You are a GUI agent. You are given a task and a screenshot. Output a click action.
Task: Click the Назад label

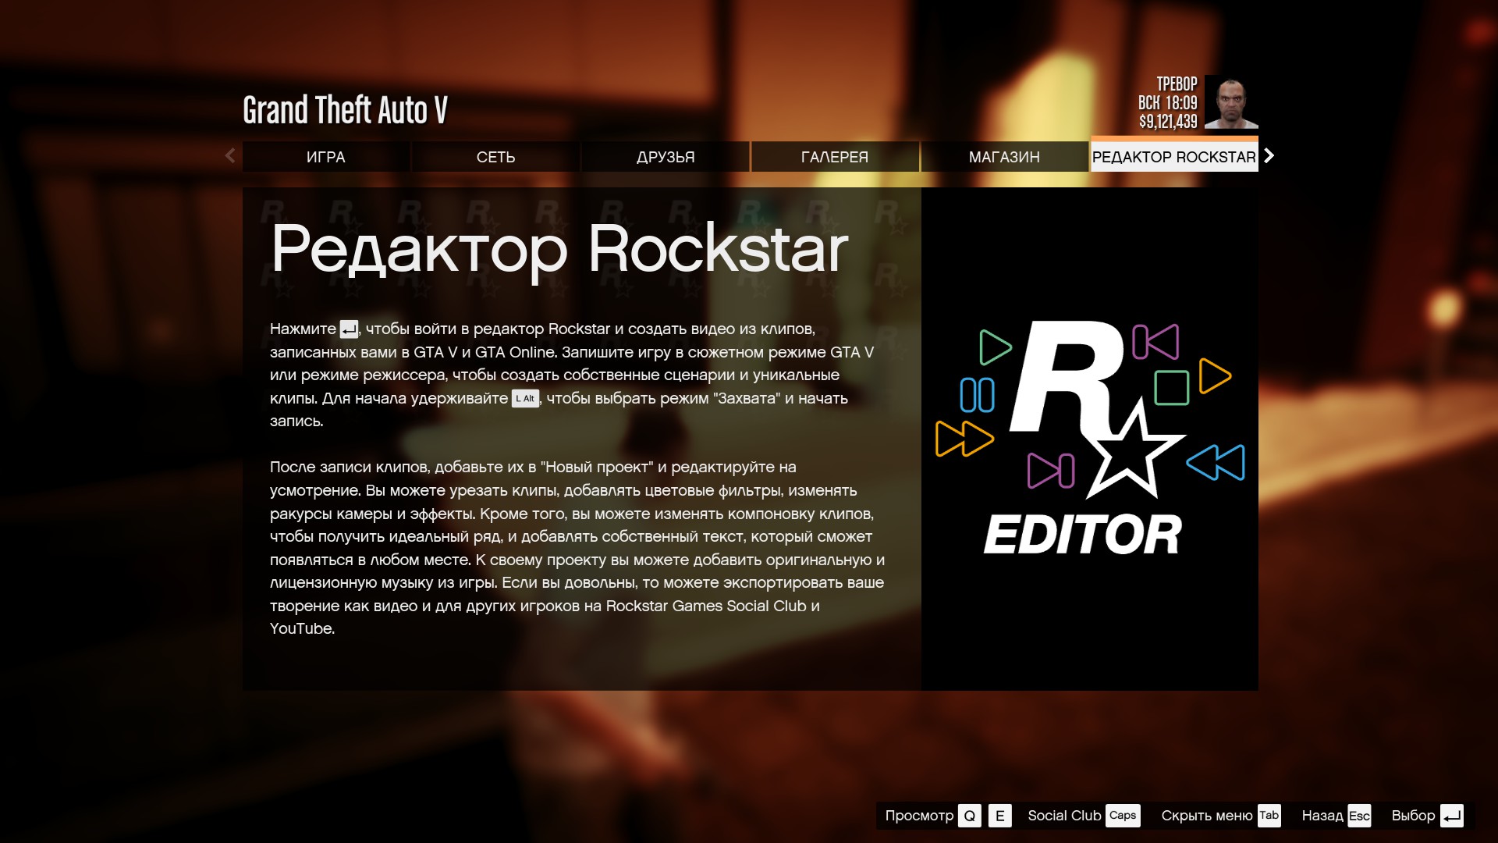pyautogui.click(x=1322, y=816)
